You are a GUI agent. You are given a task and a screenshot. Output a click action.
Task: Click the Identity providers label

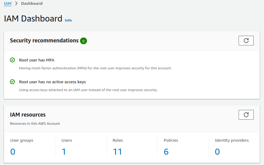(232, 140)
